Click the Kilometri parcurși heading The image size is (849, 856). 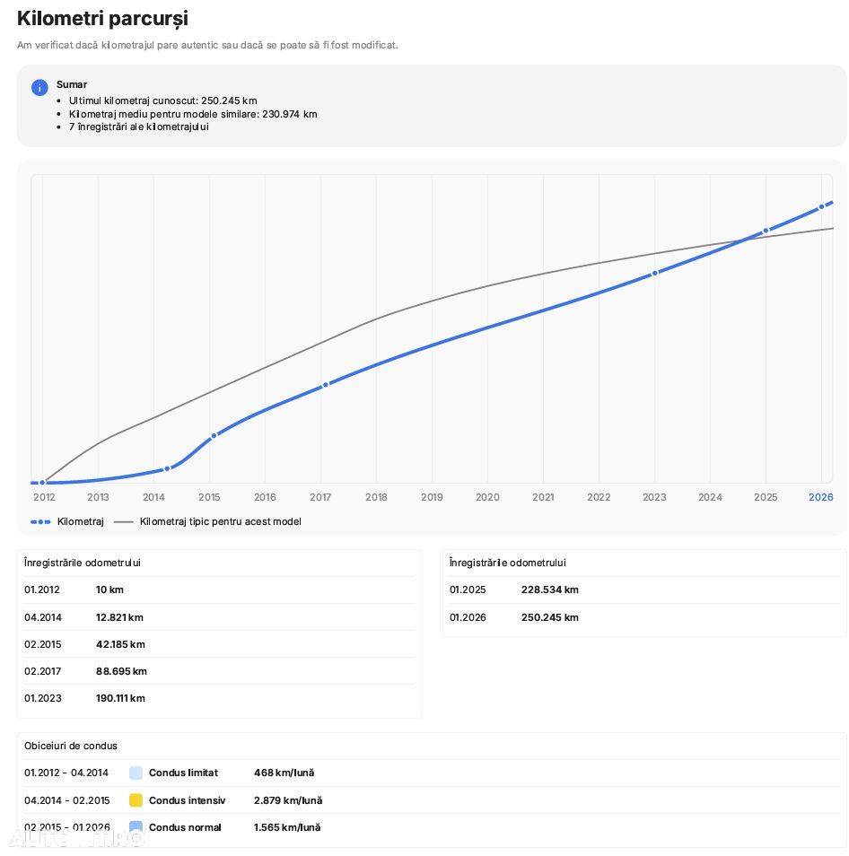coord(102,19)
